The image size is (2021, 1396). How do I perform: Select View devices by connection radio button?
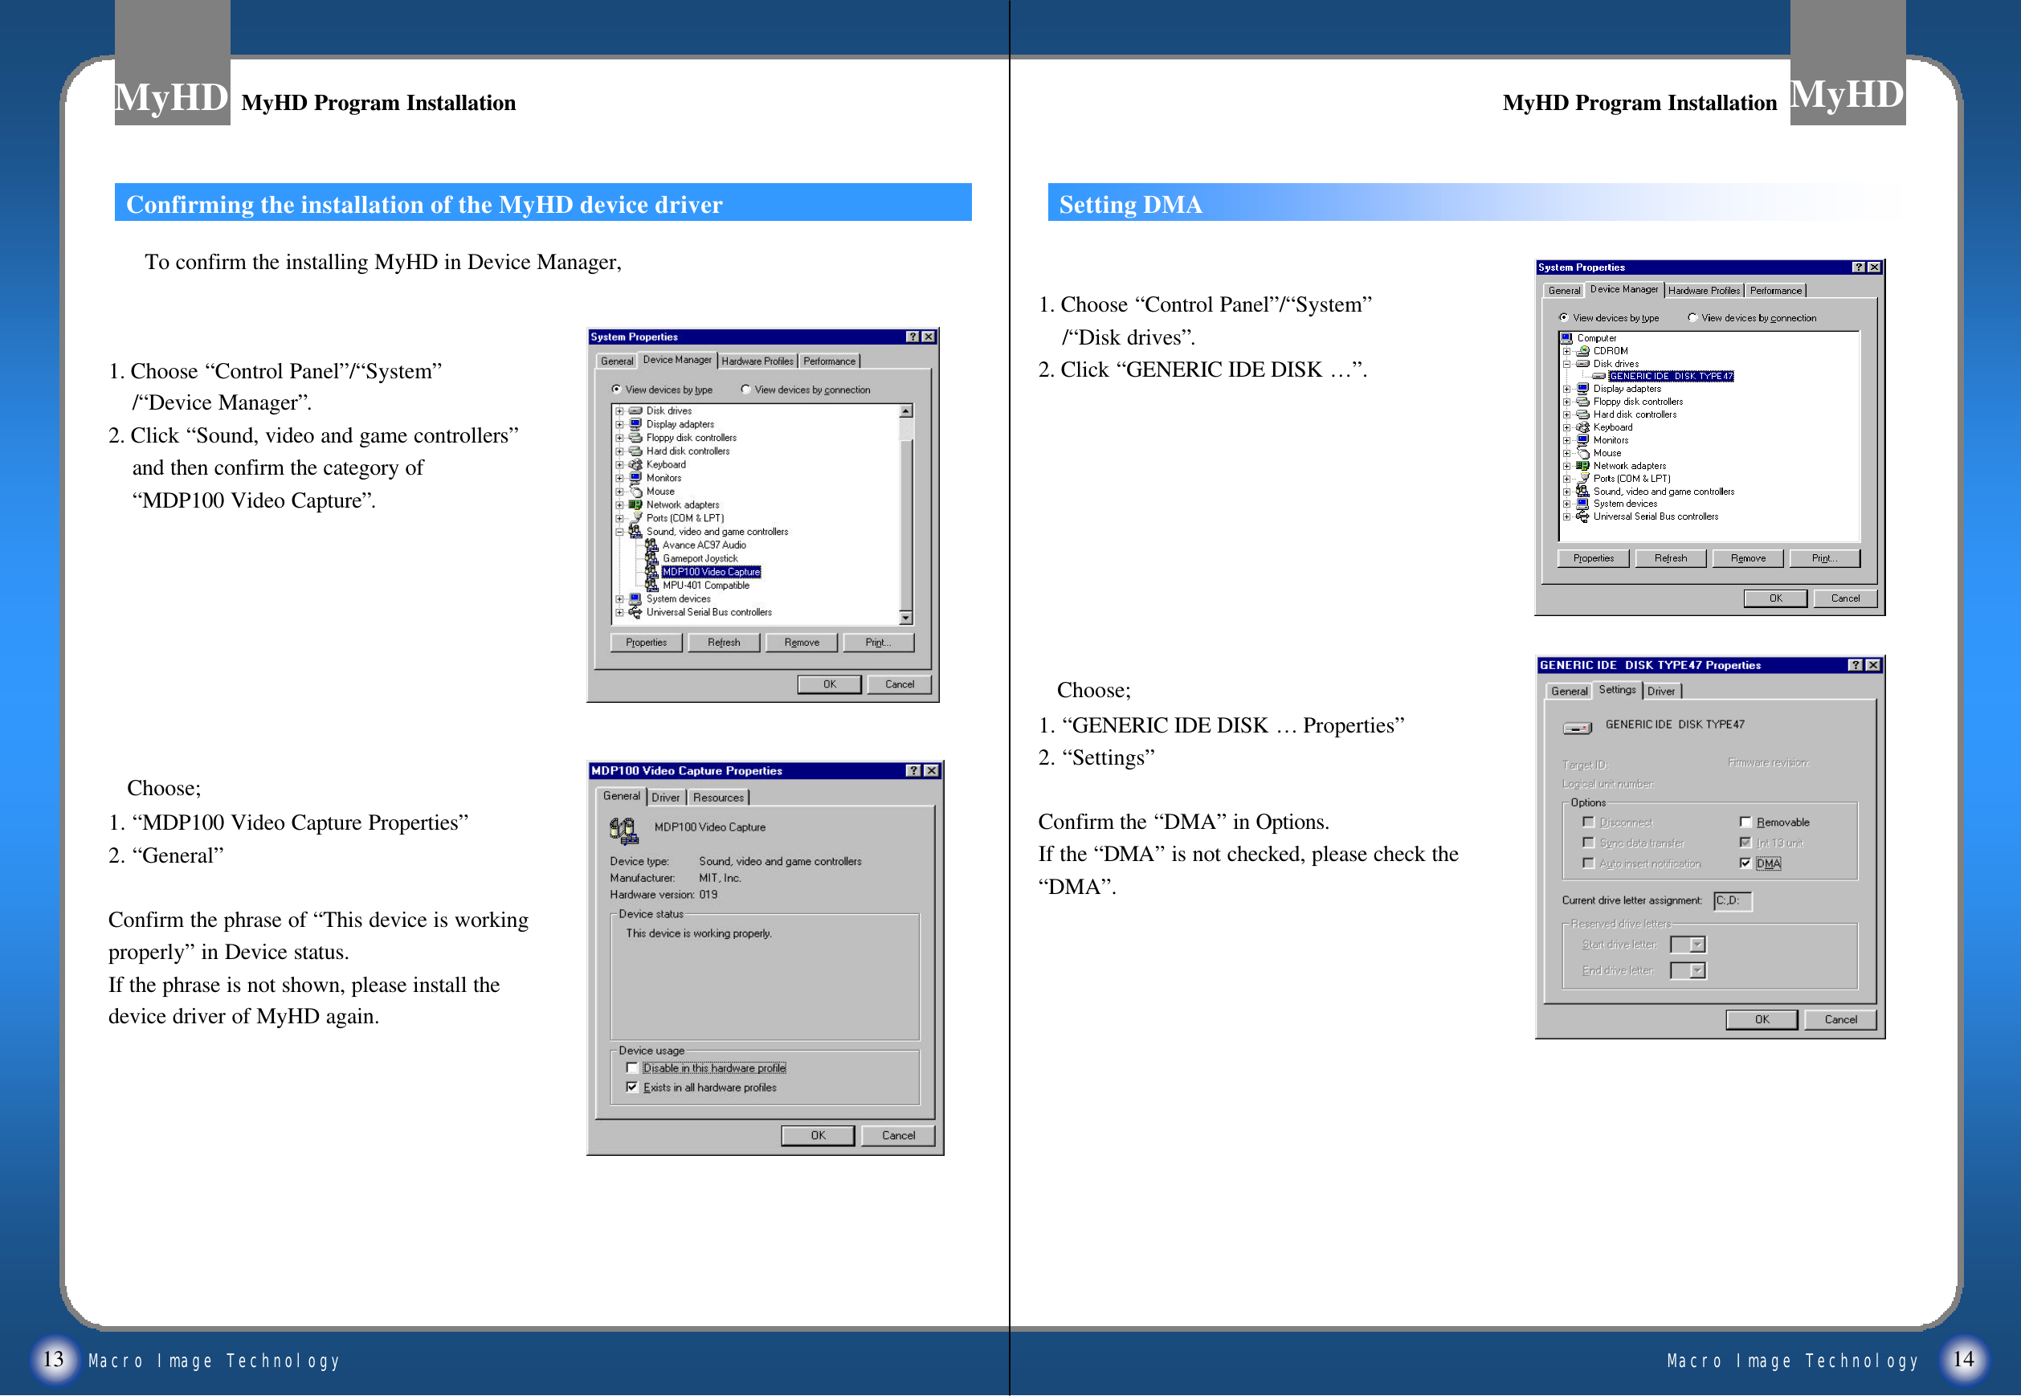coord(746,390)
